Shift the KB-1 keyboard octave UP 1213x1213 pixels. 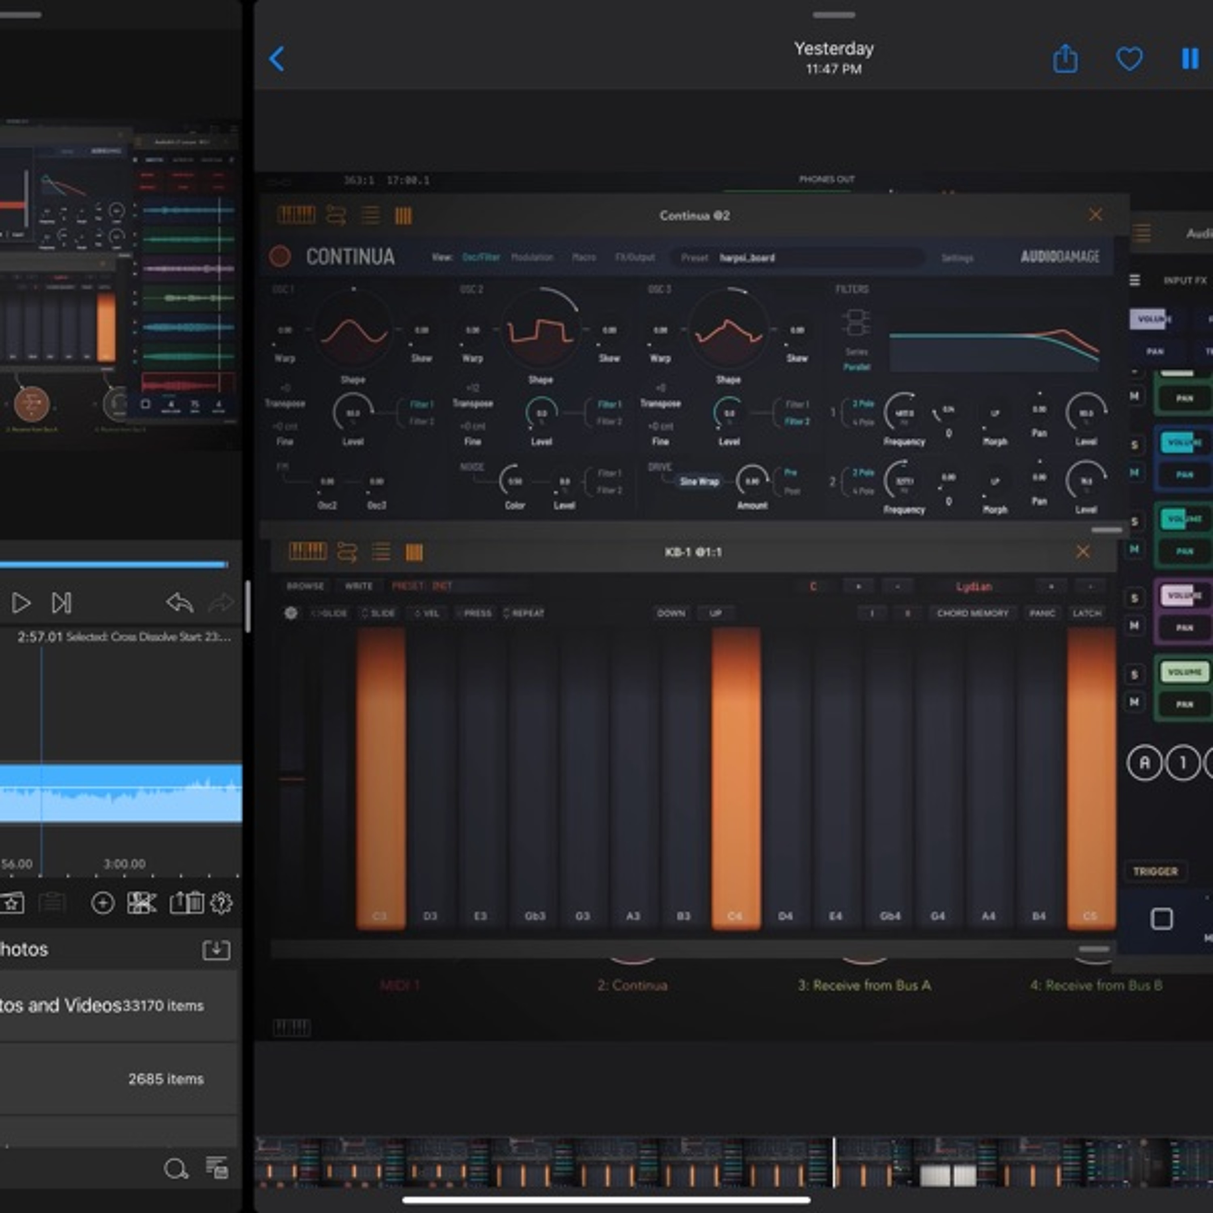point(716,613)
